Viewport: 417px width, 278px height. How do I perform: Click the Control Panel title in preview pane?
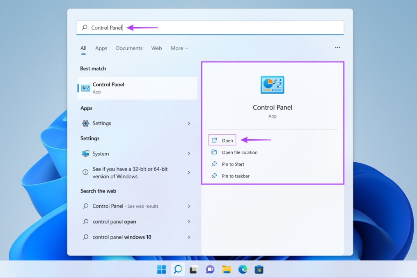point(273,107)
